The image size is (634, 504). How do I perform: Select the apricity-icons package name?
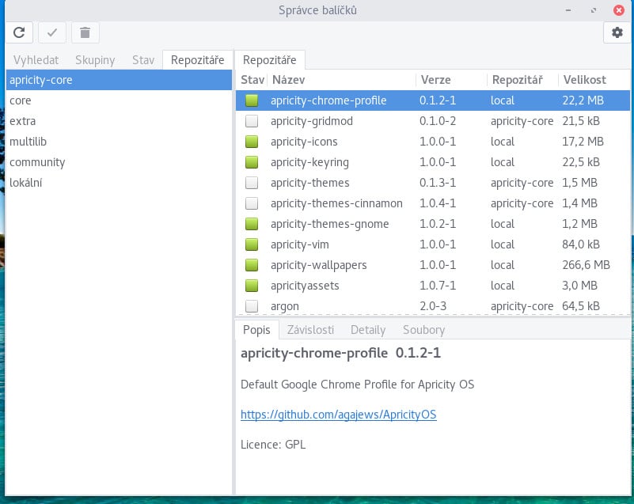tap(304, 142)
